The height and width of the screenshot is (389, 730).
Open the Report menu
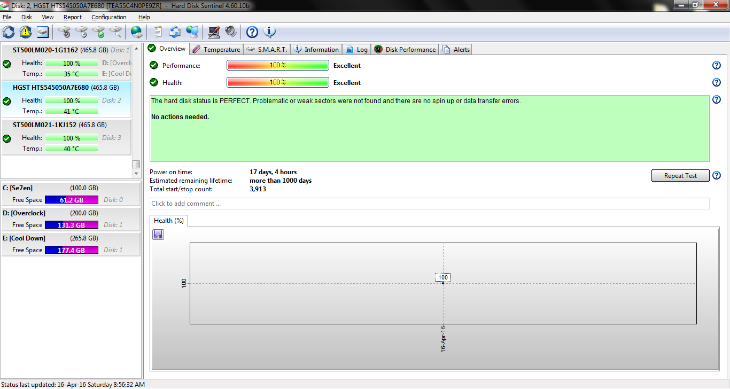[x=73, y=17]
